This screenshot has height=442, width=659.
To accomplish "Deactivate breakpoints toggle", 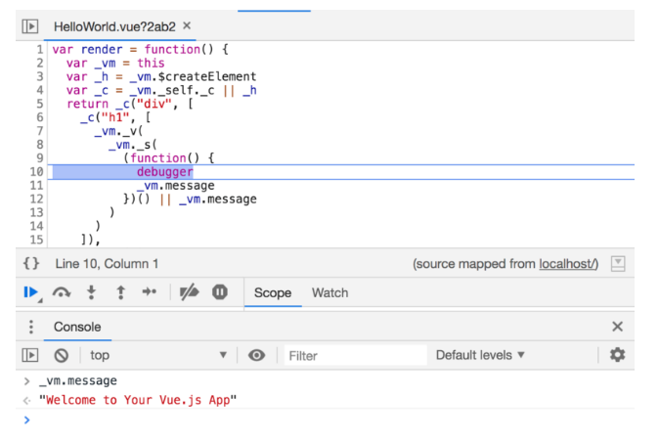I will coord(190,292).
